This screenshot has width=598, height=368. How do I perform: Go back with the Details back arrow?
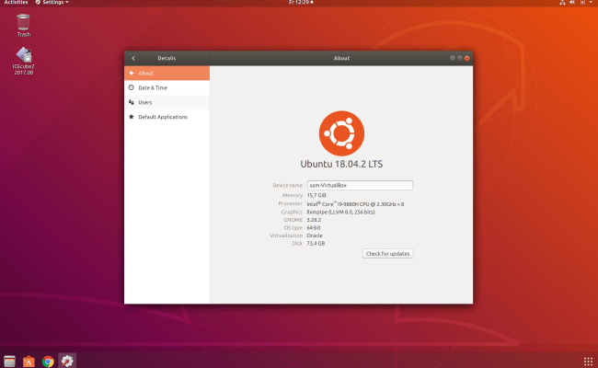[133, 58]
